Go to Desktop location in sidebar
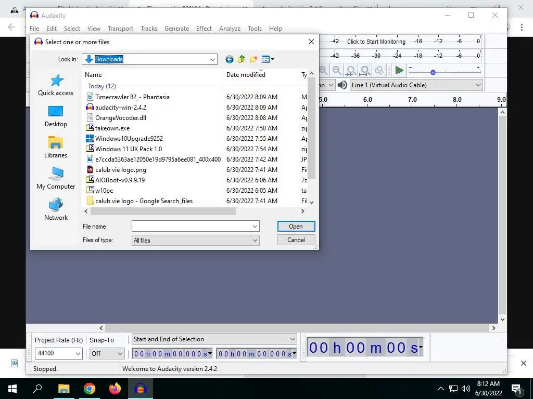Viewport: 533px width, 399px height. click(56, 116)
